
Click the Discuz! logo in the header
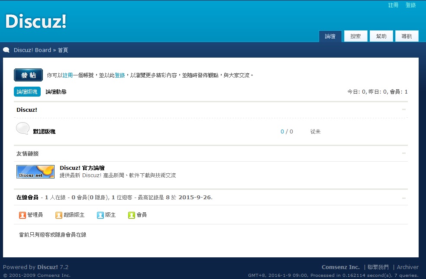point(36,21)
